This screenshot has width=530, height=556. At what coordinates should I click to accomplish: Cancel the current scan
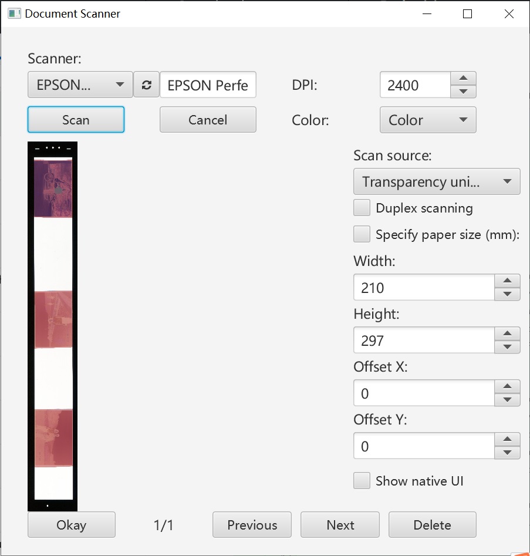pyautogui.click(x=208, y=119)
